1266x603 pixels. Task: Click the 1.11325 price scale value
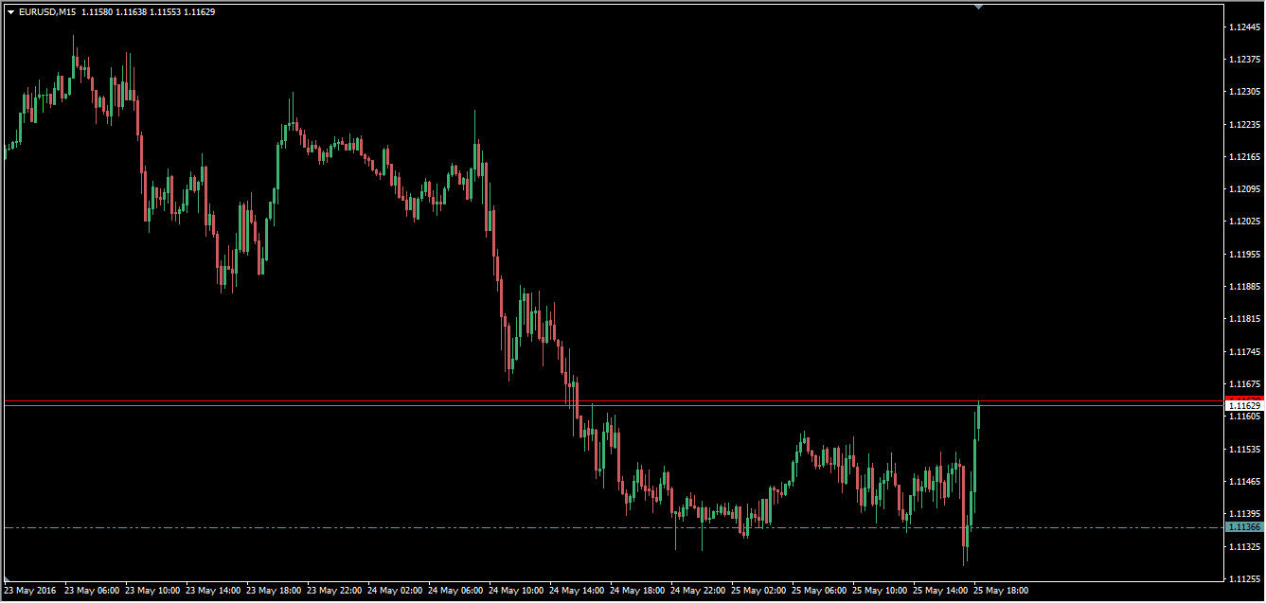tap(1243, 547)
